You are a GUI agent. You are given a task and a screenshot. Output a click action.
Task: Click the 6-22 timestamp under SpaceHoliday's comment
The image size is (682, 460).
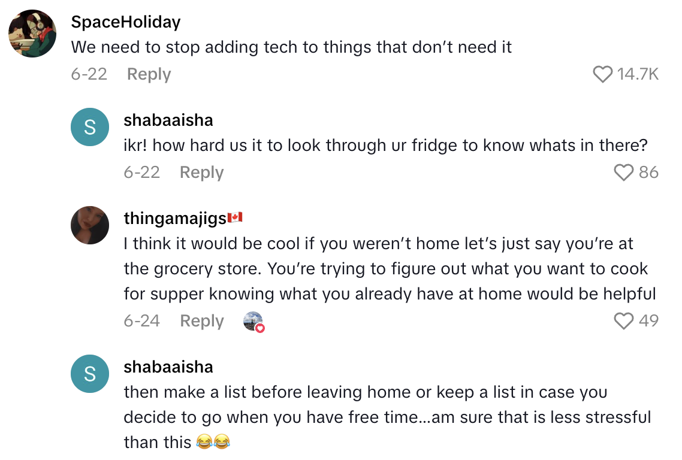(89, 74)
